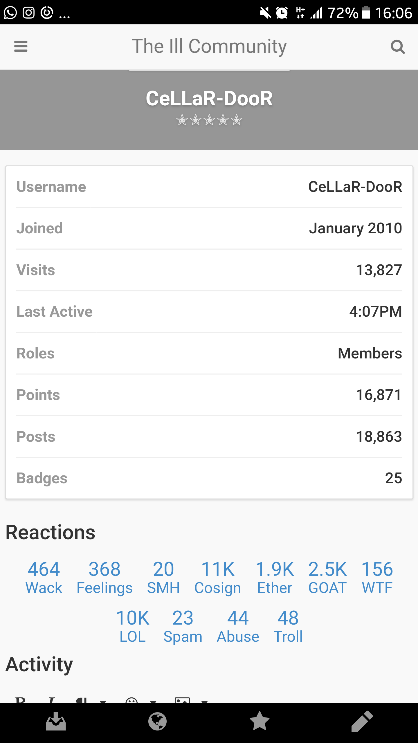View the 464 Wack reactions
The image size is (418, 743).
pyautogui.click(x=44, y=577)
